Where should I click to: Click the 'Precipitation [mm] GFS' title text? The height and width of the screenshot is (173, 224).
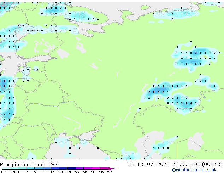pos(29,165)
